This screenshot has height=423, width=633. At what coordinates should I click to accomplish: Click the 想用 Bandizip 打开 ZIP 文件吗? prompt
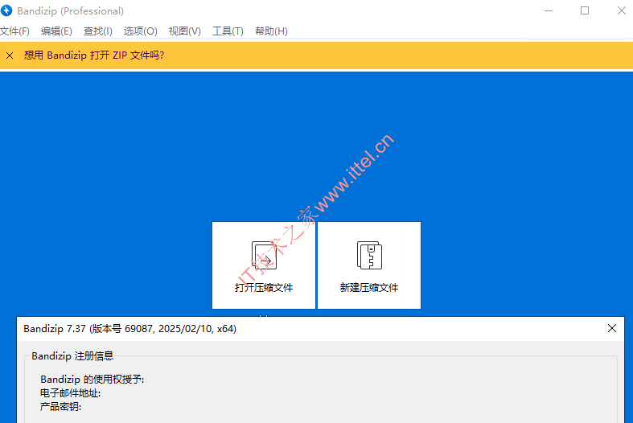pyautogui.click(x=93, y=55)
